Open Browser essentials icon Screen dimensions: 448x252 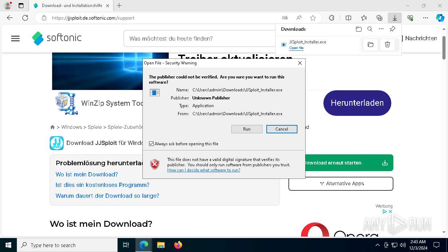pyautogui.click(x=410, y=18)
